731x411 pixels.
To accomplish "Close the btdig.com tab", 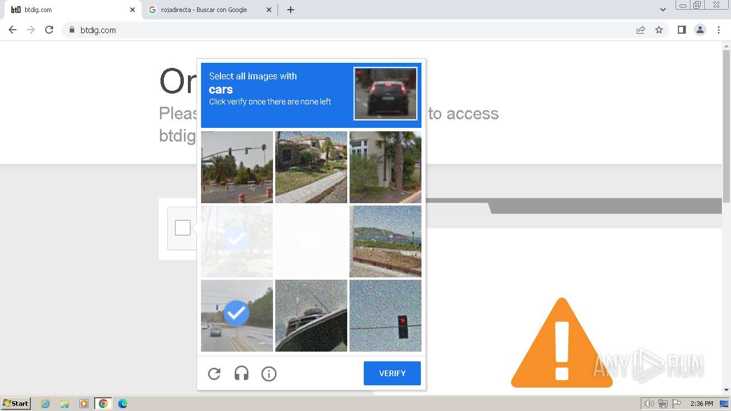I will click(132, 10).
